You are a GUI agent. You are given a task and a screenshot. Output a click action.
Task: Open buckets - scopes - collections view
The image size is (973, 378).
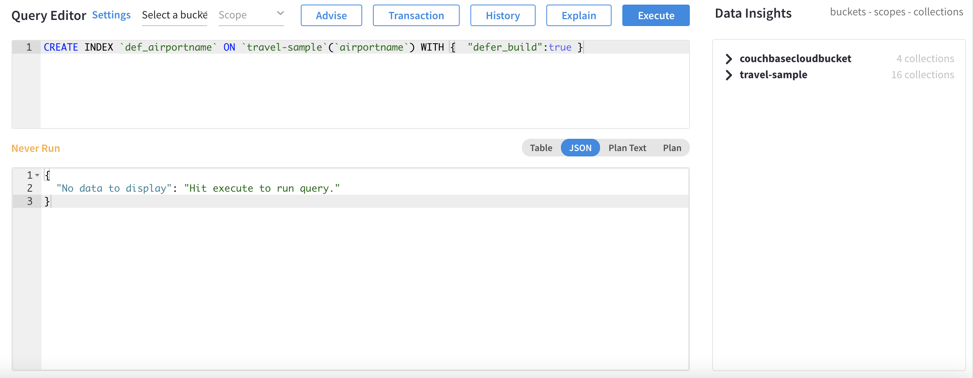tap(896, 12)
